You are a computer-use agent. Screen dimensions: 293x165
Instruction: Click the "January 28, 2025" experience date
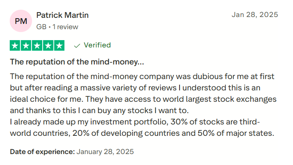[x=105, y=152]
